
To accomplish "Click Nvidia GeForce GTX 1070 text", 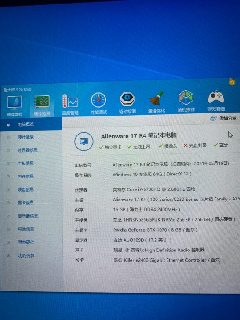I will [156, 230].
